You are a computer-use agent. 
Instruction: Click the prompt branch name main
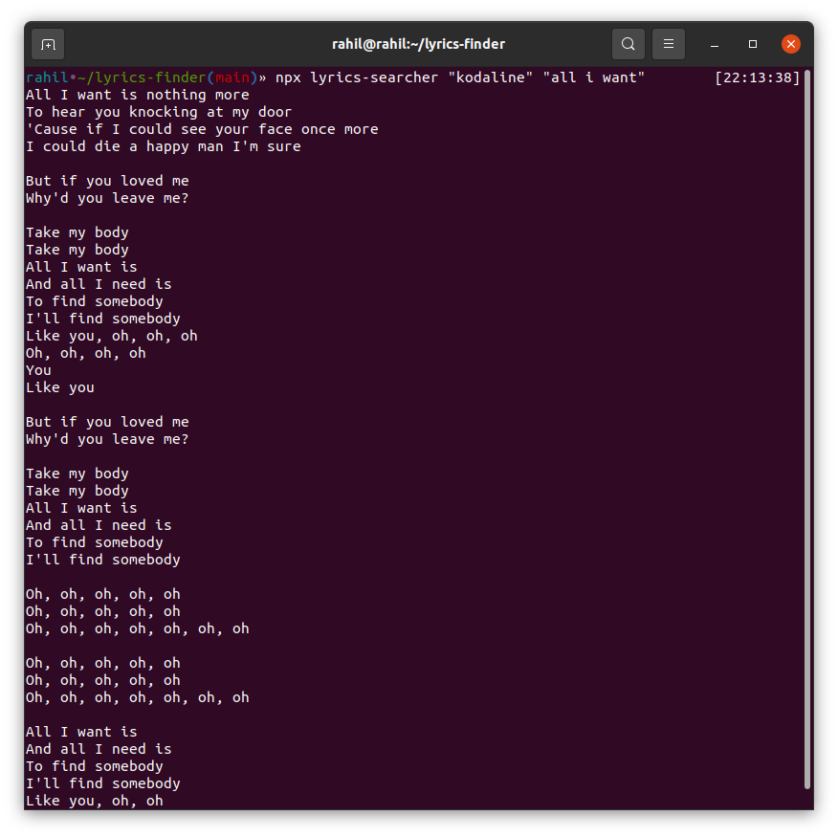pos(232,78)
